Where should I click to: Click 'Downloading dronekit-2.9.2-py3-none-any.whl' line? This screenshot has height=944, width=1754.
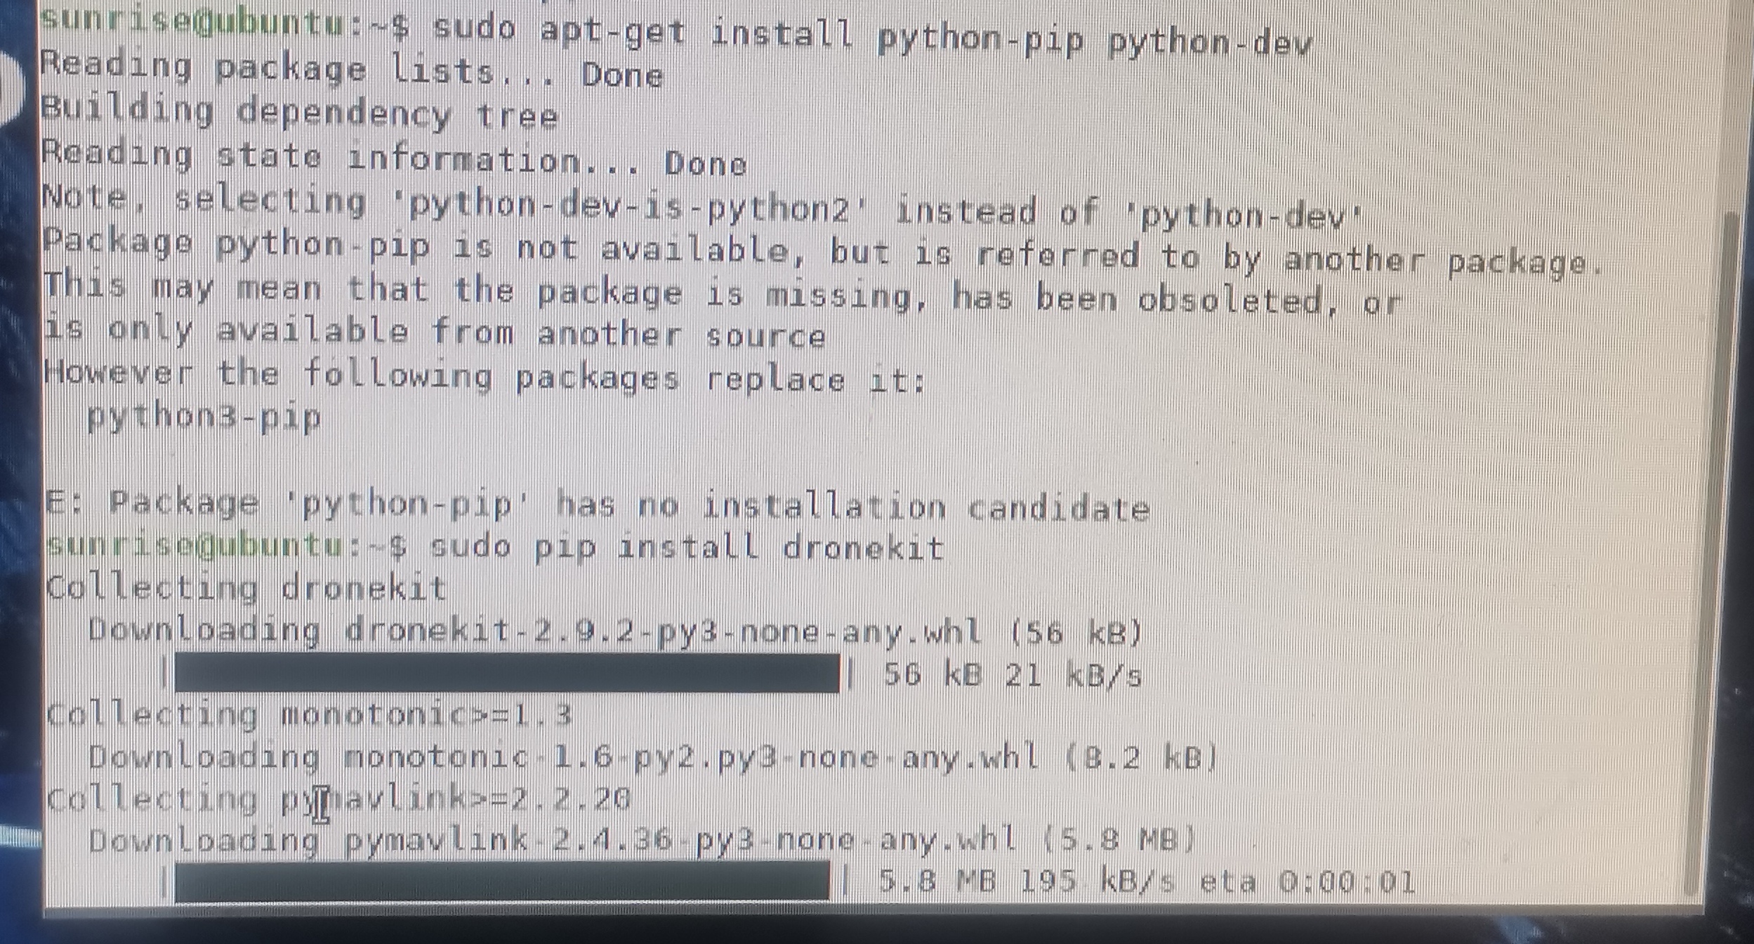coord(615,632)
